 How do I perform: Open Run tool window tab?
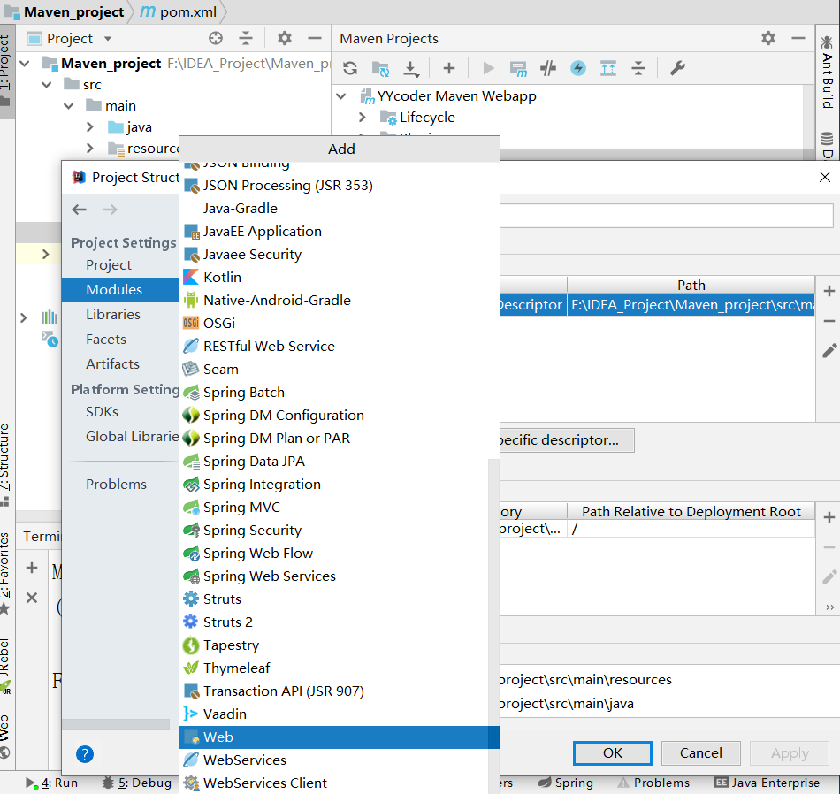[52, 783]
